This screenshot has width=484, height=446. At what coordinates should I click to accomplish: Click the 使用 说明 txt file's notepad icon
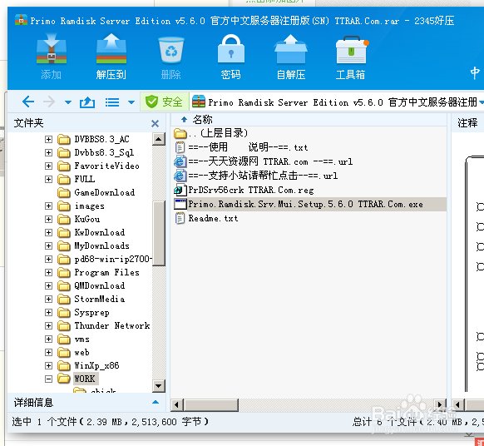coord(180,147)
